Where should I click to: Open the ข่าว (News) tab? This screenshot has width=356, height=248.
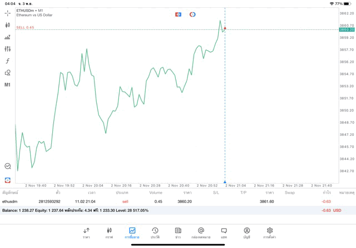tap(178, 233)
